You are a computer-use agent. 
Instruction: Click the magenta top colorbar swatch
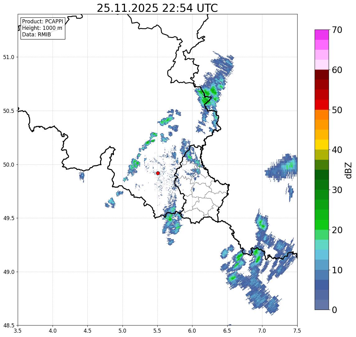322,35
